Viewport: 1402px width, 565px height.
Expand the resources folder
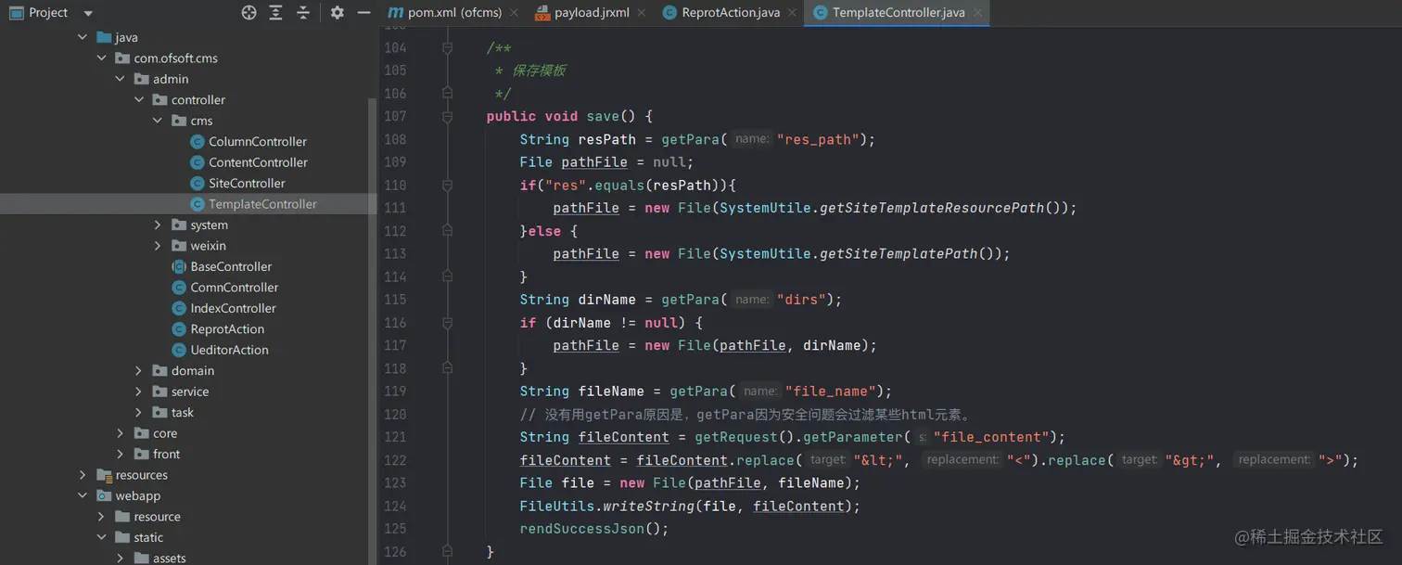click(83, 475)
